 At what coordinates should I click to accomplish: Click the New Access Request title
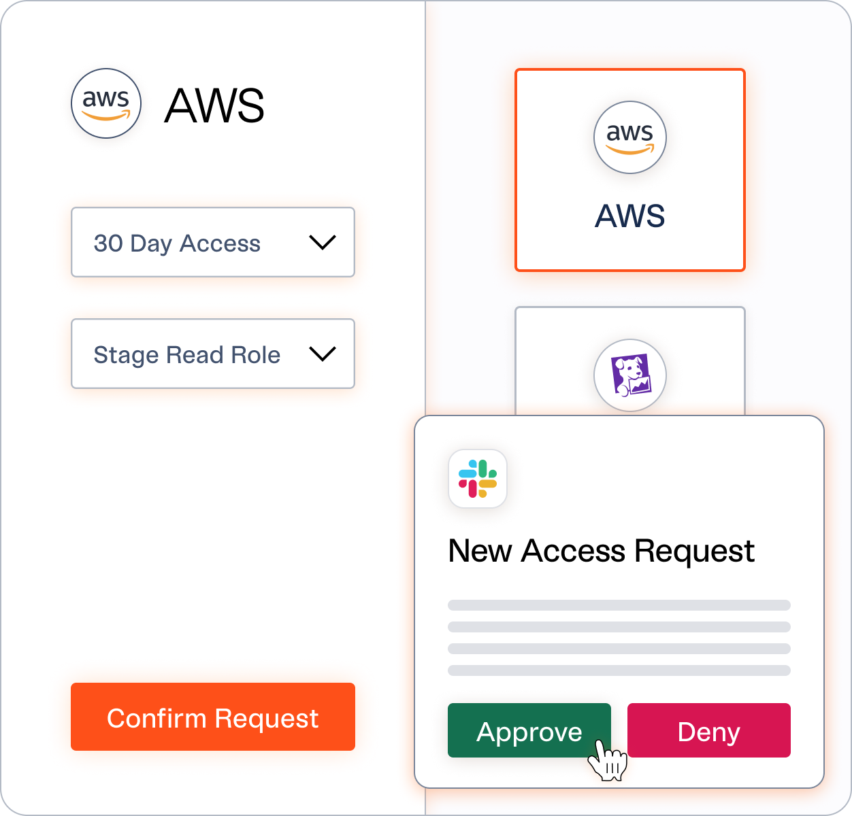[x=602, y=551]
